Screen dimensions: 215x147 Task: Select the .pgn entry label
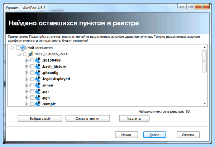(46, 98)
